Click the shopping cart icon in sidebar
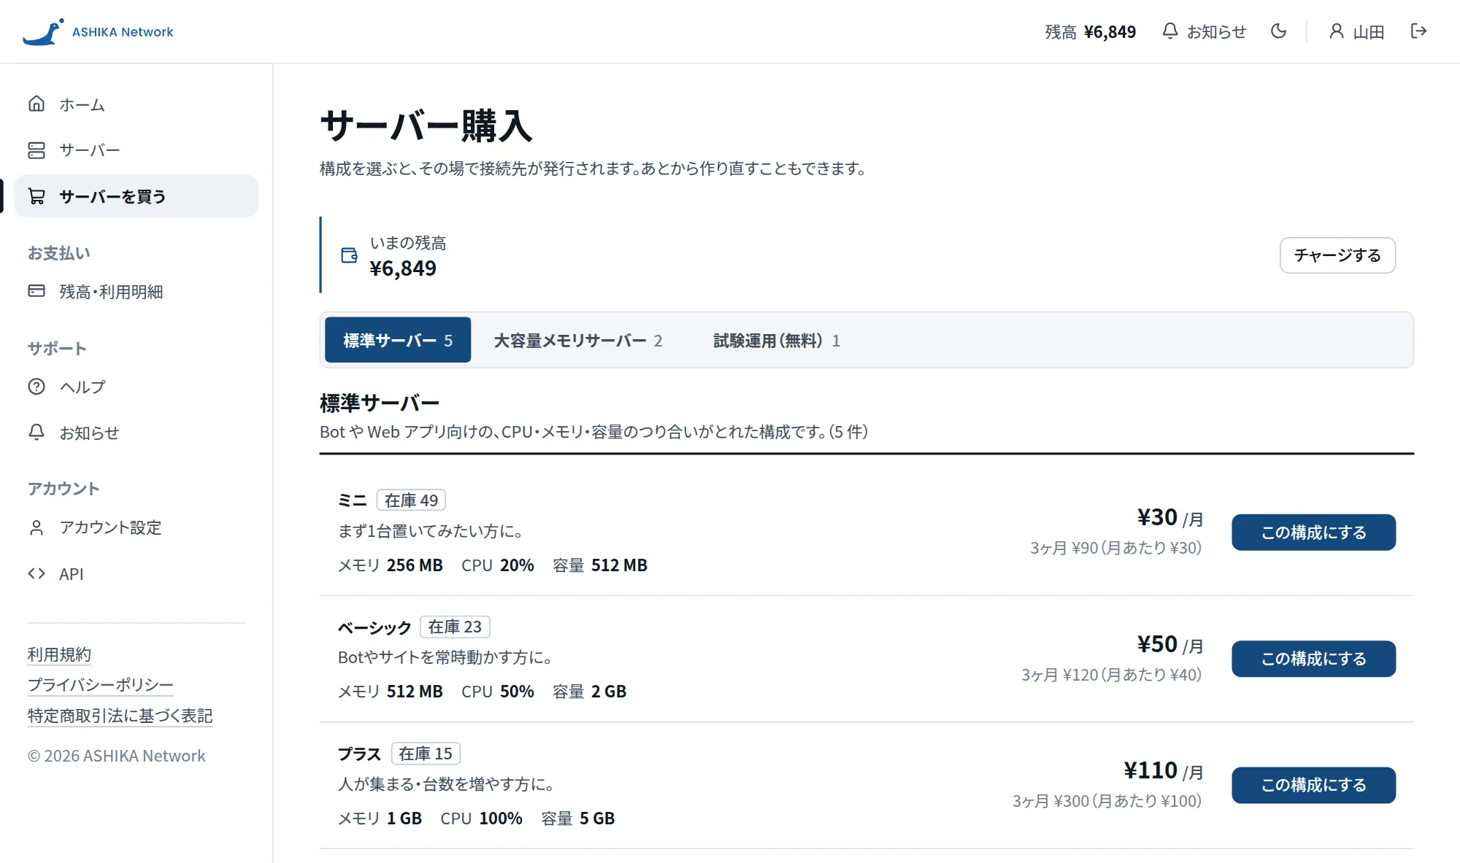The width and height of the screenshot is (1460, 863). [x=36, y=196]
